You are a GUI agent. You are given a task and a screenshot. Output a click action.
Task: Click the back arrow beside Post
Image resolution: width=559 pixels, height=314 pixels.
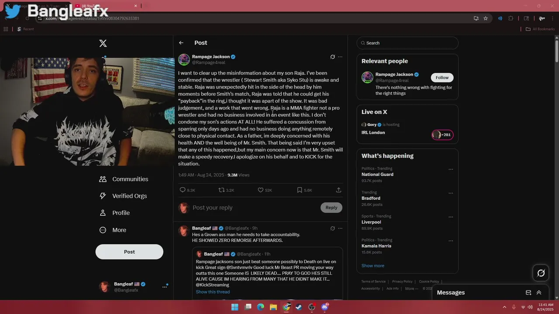181,43
